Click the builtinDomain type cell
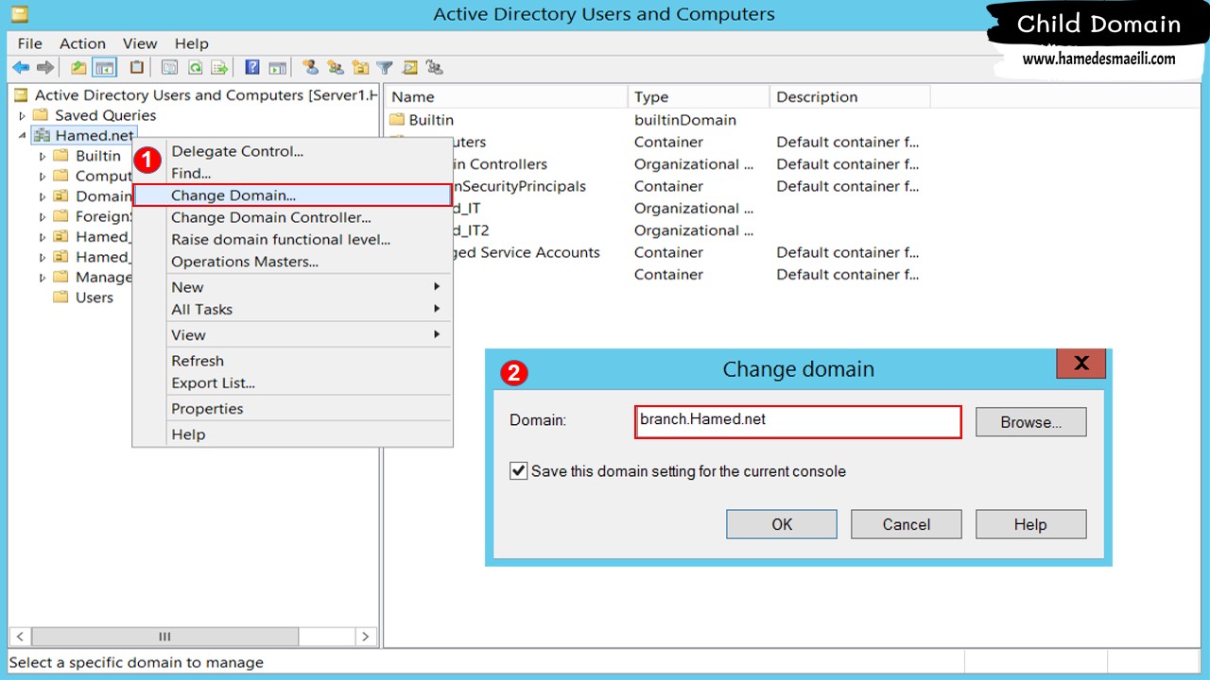The height and width of the screenshot is (680, 1210). (x=685, y=120)
